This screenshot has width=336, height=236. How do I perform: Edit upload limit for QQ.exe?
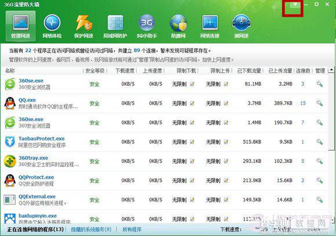[x=226, y=103]
